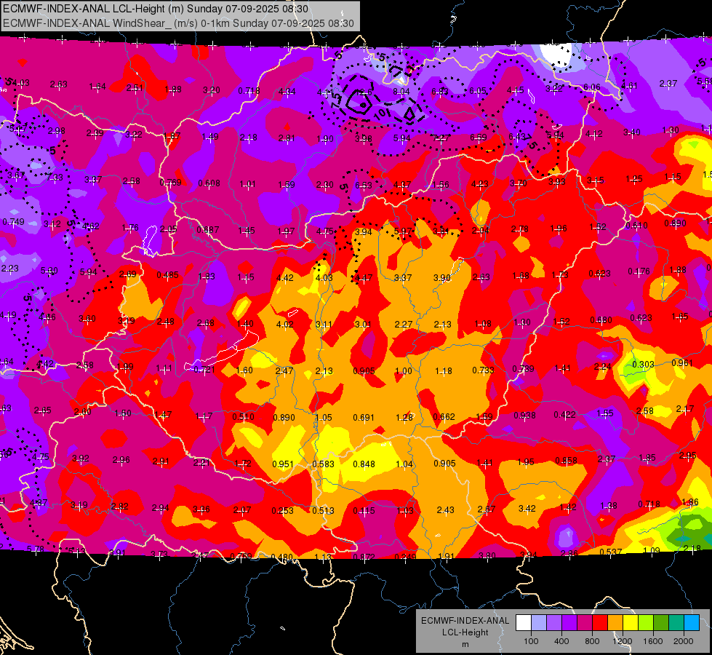Click the red swatch in the legend
712x655 pixels.
click(600, 622)
